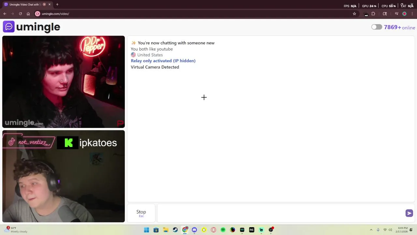Click the microphone icon in system tray
This screenshot has width=417, height=235.
pos(378,230)
